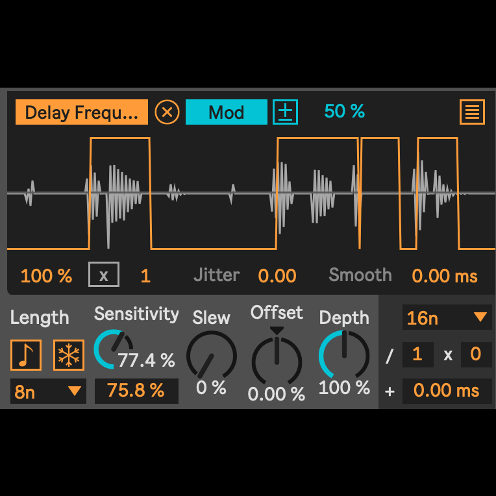Screen dimensions: 496x496
Task: Toggle the bipolar plus-minus modulation icon
Action: pos(285,112)
